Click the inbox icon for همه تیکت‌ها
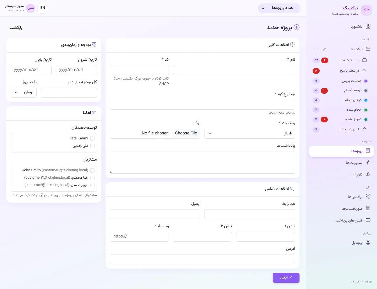Viewport: 377px width, 289px height. [x=364, y=60]
